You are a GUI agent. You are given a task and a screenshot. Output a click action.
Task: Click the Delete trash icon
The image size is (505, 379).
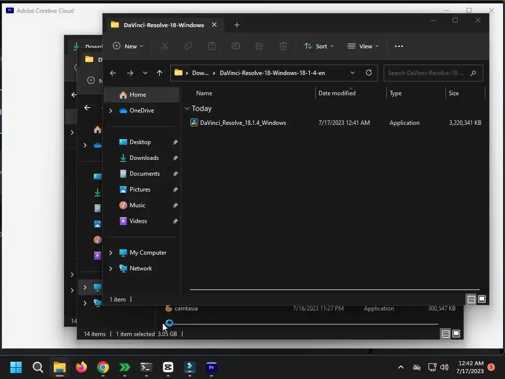coord(283,46)
